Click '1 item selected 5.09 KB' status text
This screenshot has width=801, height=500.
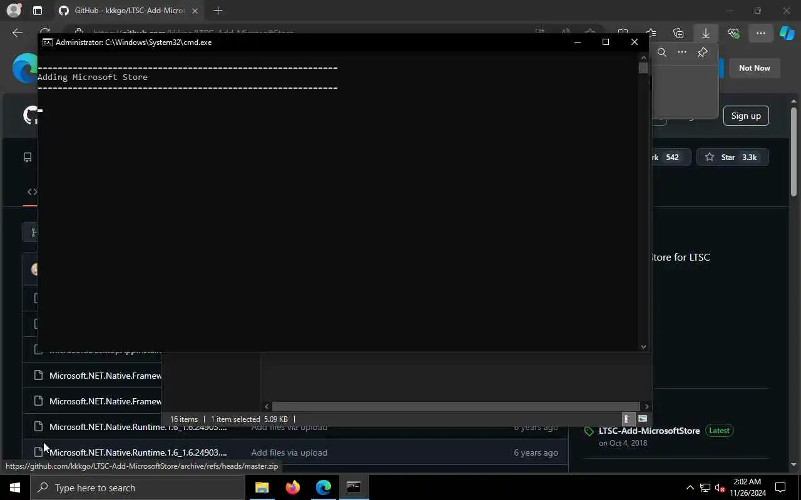[249, 419]
